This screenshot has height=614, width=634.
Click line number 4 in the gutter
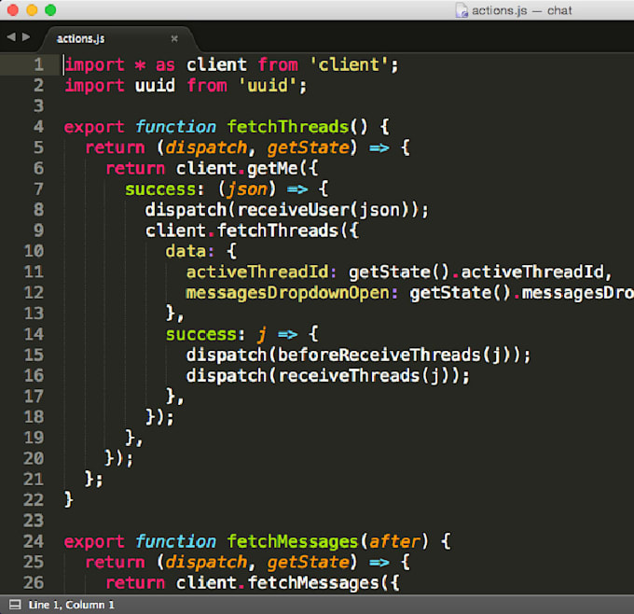38,127
